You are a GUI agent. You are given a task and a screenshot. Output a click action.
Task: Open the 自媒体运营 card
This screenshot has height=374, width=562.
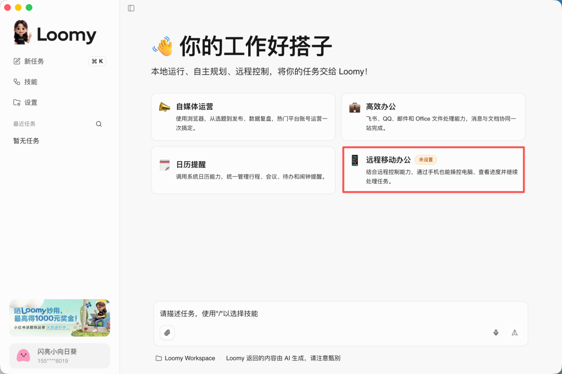(243, 117)
